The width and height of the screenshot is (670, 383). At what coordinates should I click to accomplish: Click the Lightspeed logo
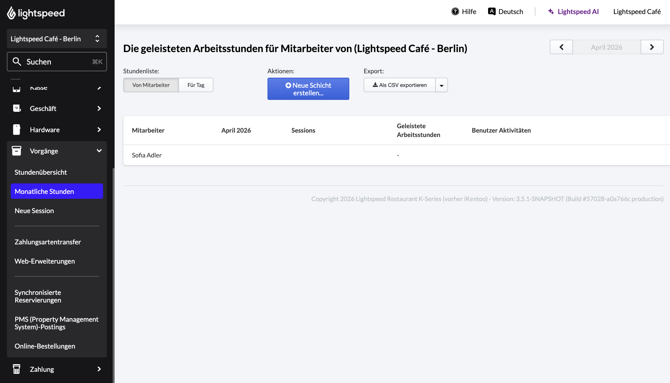(x=36, y=13)
